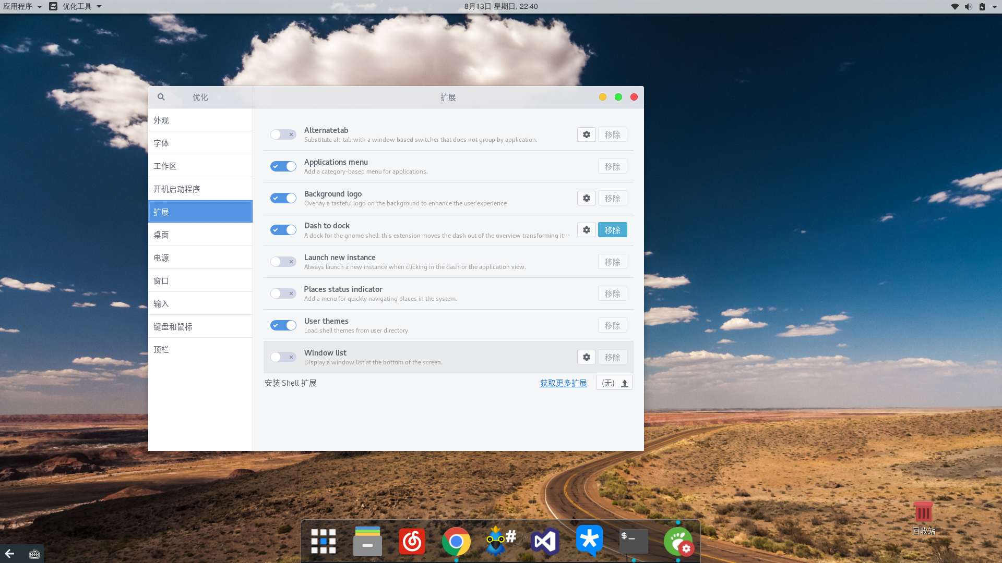The height and width of the screenshot is (563, 1002).
Task: Select 字体 in the sidebar
Action: tap(200, 143)
